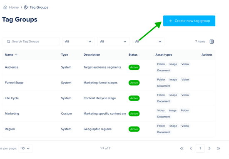Image resolution: width=229 pixels, height=159 pixels.
Task: Click Content lifecycle stage description
Action: point(100,98)
